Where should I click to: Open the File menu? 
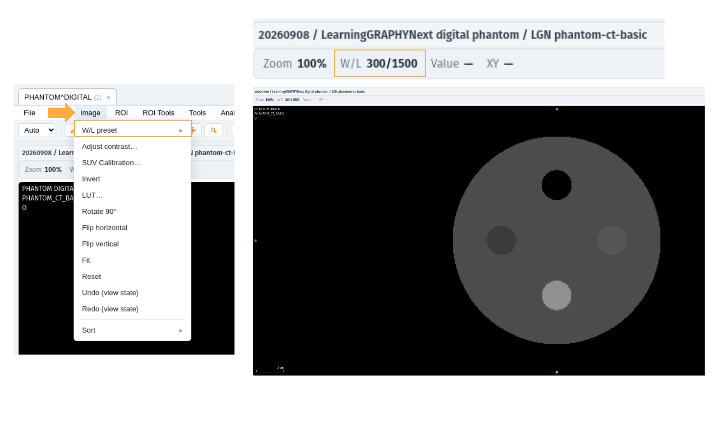click(29, 113)
